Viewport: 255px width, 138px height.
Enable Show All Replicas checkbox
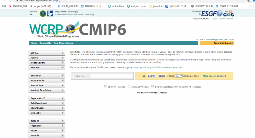click(106, 86)
